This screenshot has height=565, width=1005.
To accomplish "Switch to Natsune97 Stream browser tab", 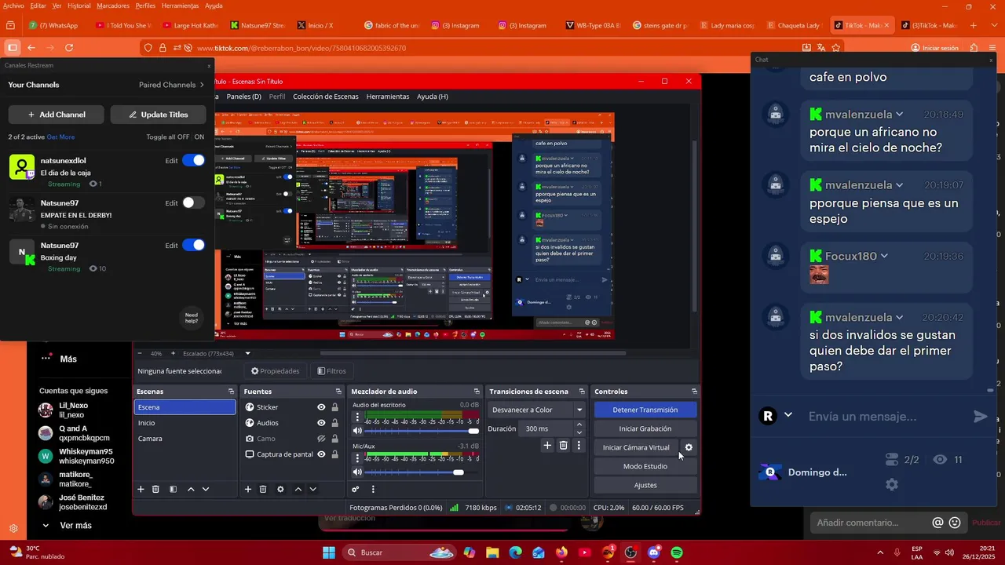I will coord(259,25).
